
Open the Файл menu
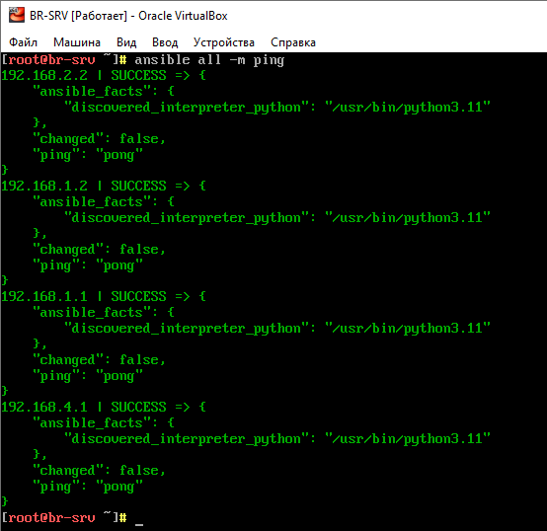[23, 42]
